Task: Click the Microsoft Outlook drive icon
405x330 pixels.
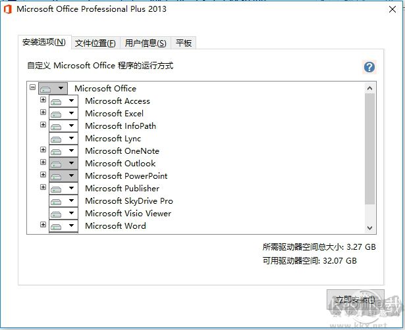Action: click(57, 164)
